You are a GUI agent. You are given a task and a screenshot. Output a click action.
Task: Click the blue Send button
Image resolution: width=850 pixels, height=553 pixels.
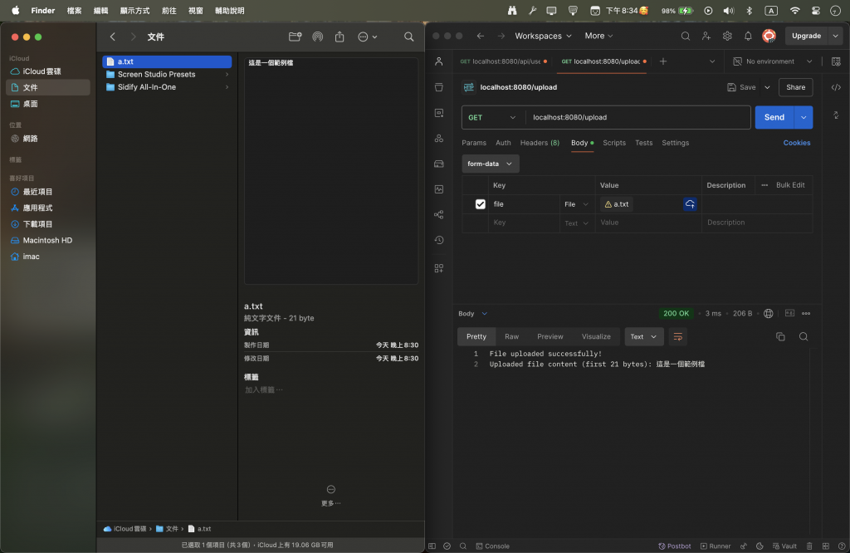[x=774, y=118]
